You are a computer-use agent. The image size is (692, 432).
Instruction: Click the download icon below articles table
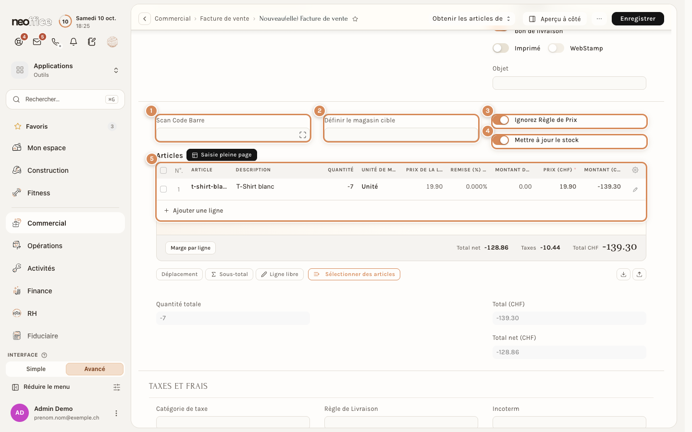623,274
